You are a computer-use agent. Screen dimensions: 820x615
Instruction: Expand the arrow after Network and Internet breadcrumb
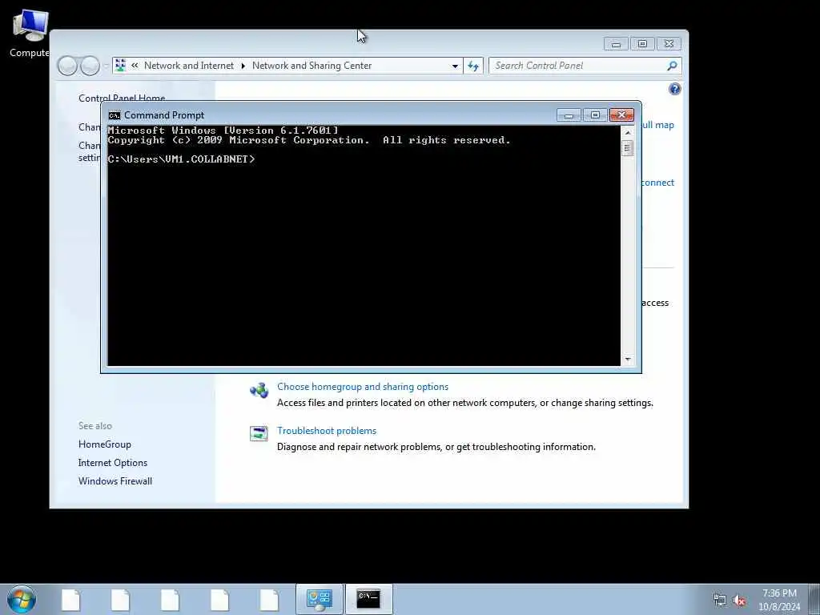pyautogui.click(x=243, y=66)
